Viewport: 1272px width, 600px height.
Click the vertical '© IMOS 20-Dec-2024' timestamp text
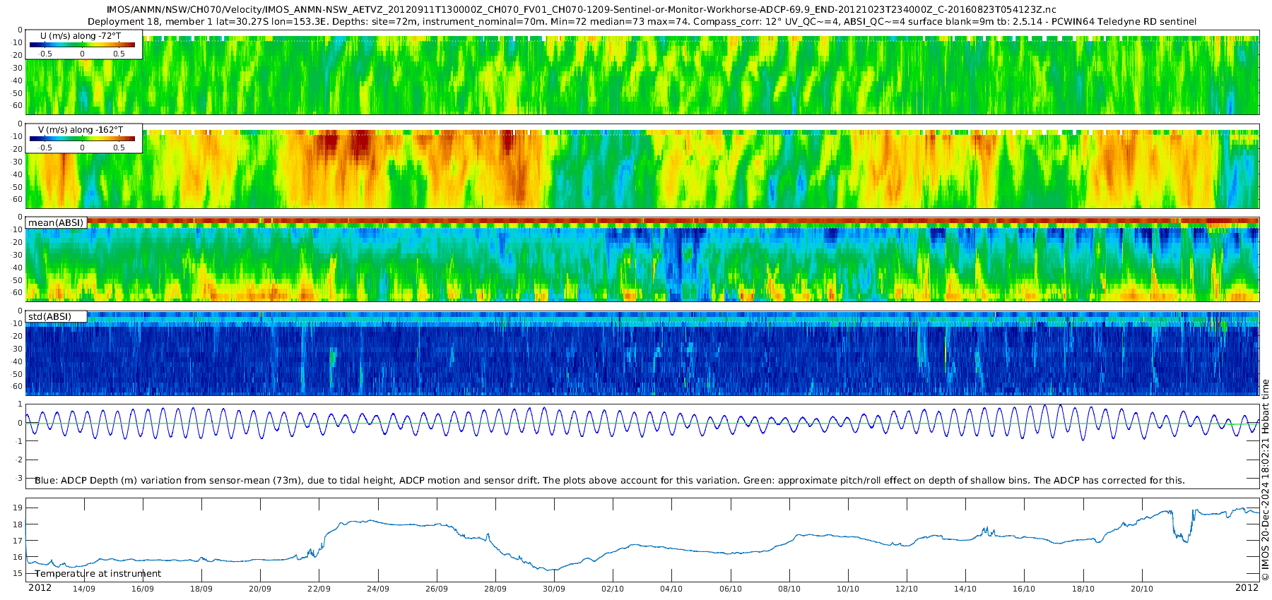click(1266, 479)
